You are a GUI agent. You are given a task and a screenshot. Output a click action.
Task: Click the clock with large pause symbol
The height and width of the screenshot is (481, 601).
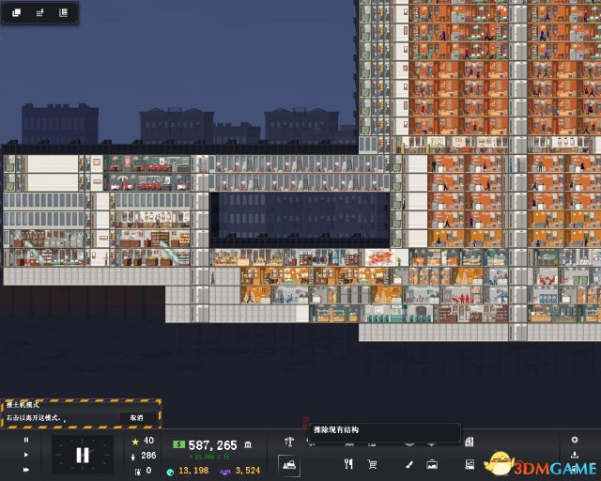tap(83, 455)
